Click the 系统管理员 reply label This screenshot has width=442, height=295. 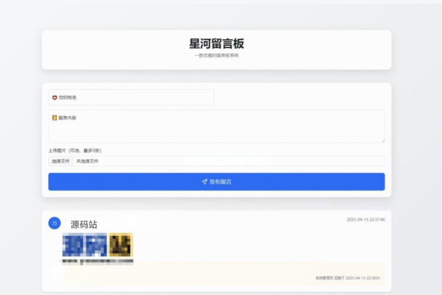coord(324,278)
